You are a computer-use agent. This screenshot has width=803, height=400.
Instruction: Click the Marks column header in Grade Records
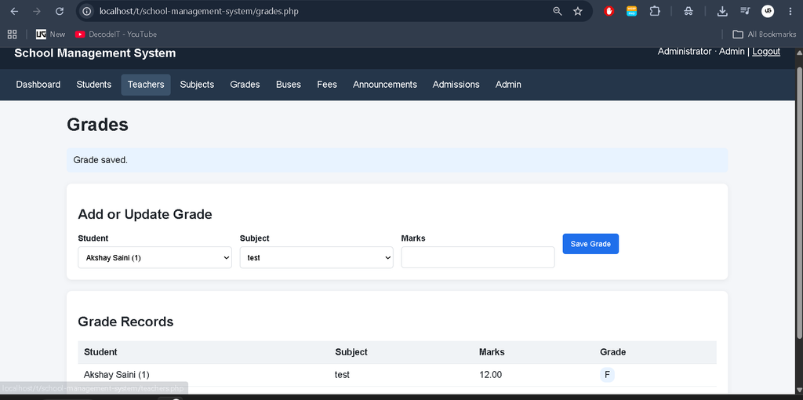pos(492,352)
